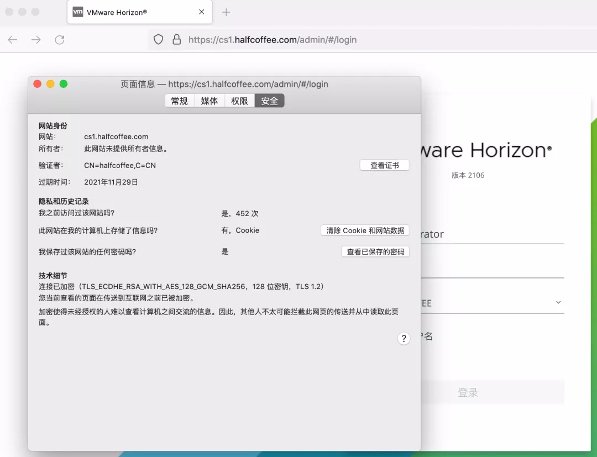Open the shield tracking protection icon
This screenshot has width=597, height=457.
pyautogui.click(x=159, y=40)
